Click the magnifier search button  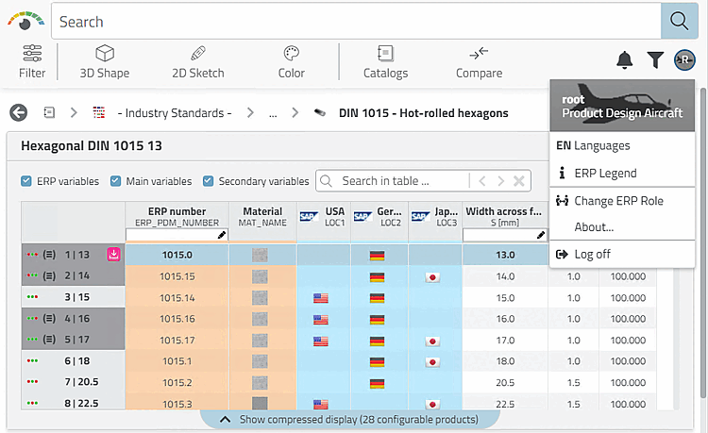679,21
